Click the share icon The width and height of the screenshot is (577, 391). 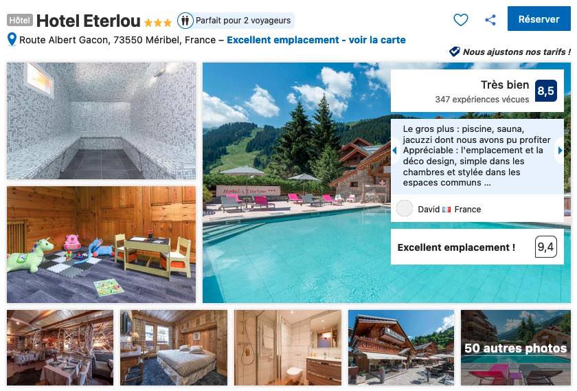[490, 19]
